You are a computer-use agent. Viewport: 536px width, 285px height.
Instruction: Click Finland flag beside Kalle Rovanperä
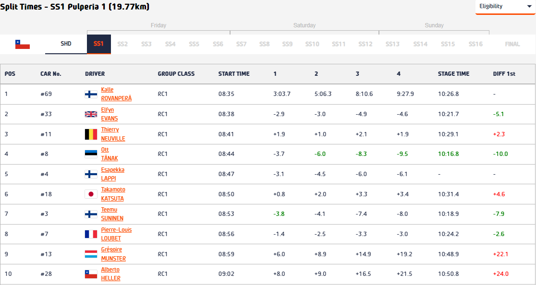coord(91,94)
